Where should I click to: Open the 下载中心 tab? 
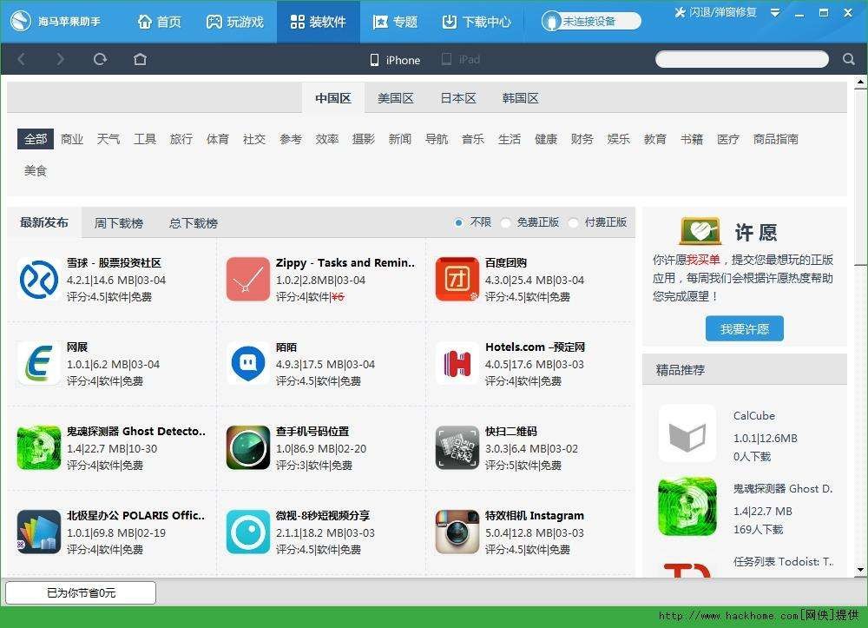(x=477, y=22)
